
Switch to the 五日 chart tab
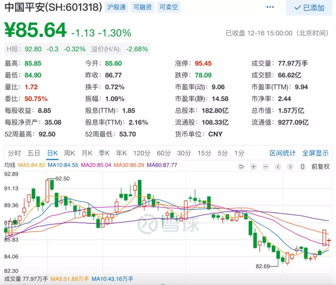coord(34,153)
